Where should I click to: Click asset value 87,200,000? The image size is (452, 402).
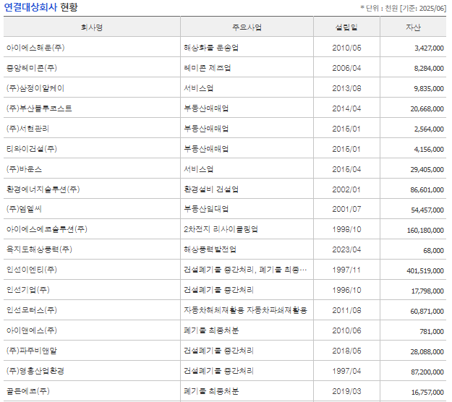pos(427,372)
